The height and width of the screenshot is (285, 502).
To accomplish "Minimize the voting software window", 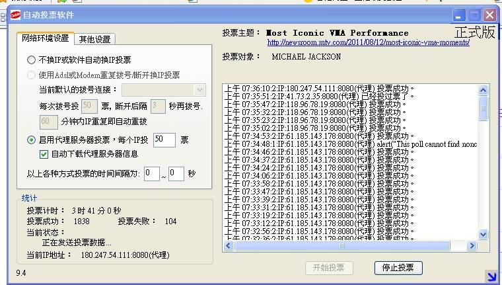I will tap(459, 15).
